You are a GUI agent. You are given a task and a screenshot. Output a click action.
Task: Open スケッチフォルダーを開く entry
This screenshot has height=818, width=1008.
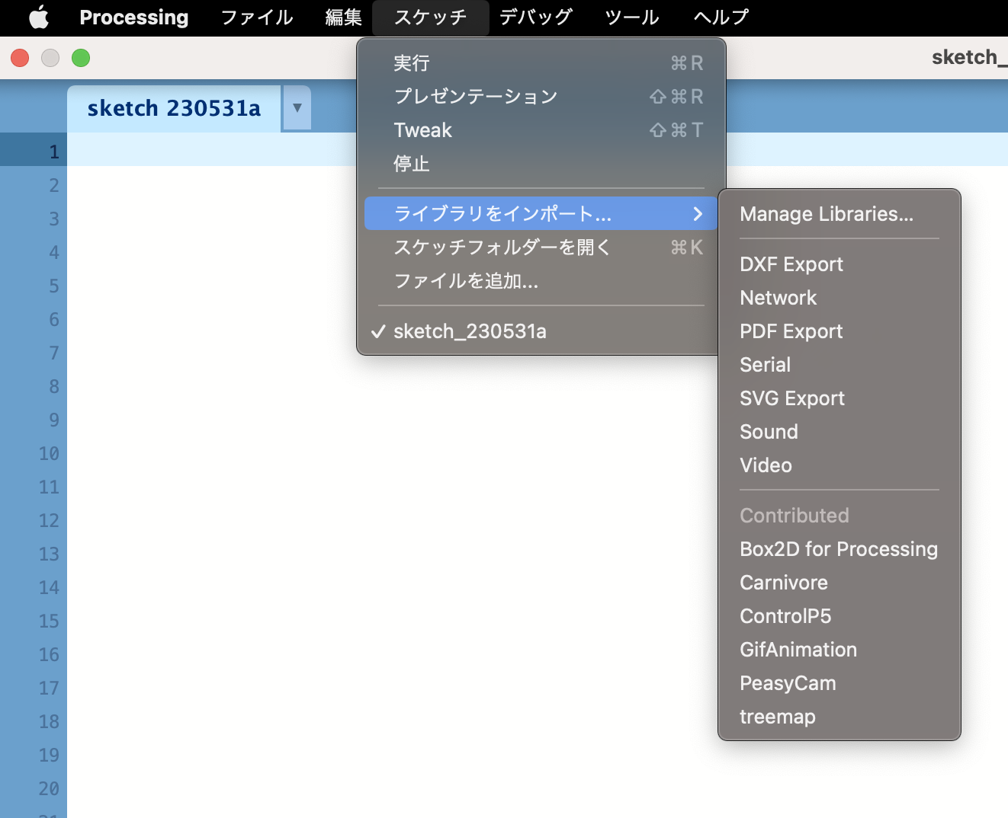coord(499,247)
